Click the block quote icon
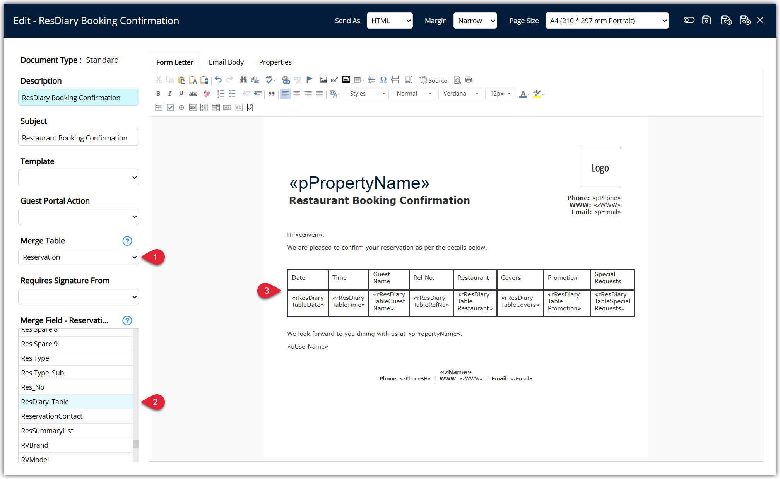 point(272,94)
